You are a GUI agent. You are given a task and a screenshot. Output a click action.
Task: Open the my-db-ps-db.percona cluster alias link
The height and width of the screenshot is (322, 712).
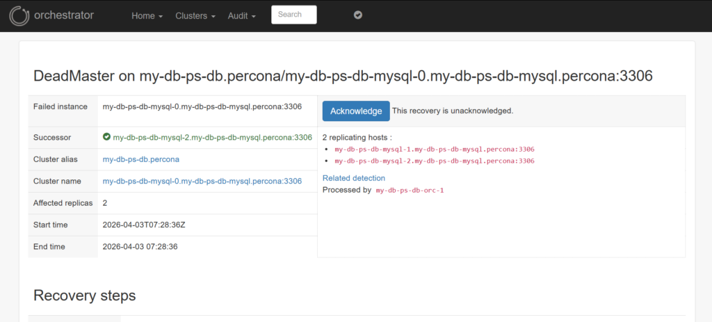tap(141, 159)
